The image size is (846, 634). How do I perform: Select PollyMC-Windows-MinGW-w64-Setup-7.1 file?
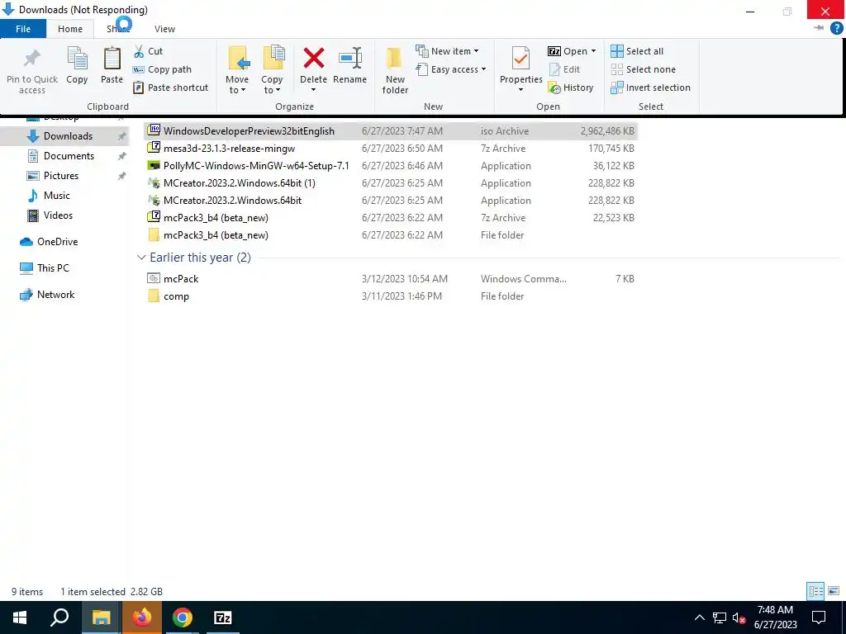(391, 165)
